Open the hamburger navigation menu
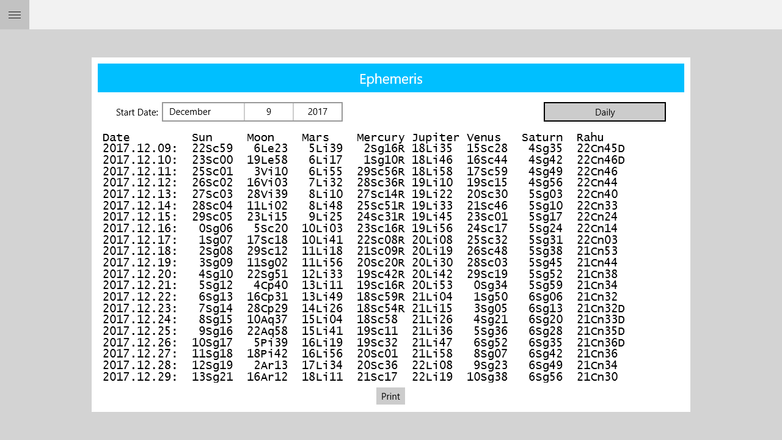Viewport: 782px width, 440px height. point(15,15)
